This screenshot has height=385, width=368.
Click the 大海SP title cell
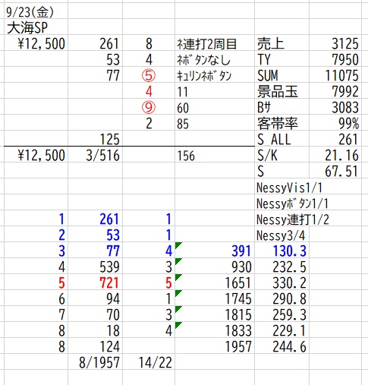[x=27, y=28]
